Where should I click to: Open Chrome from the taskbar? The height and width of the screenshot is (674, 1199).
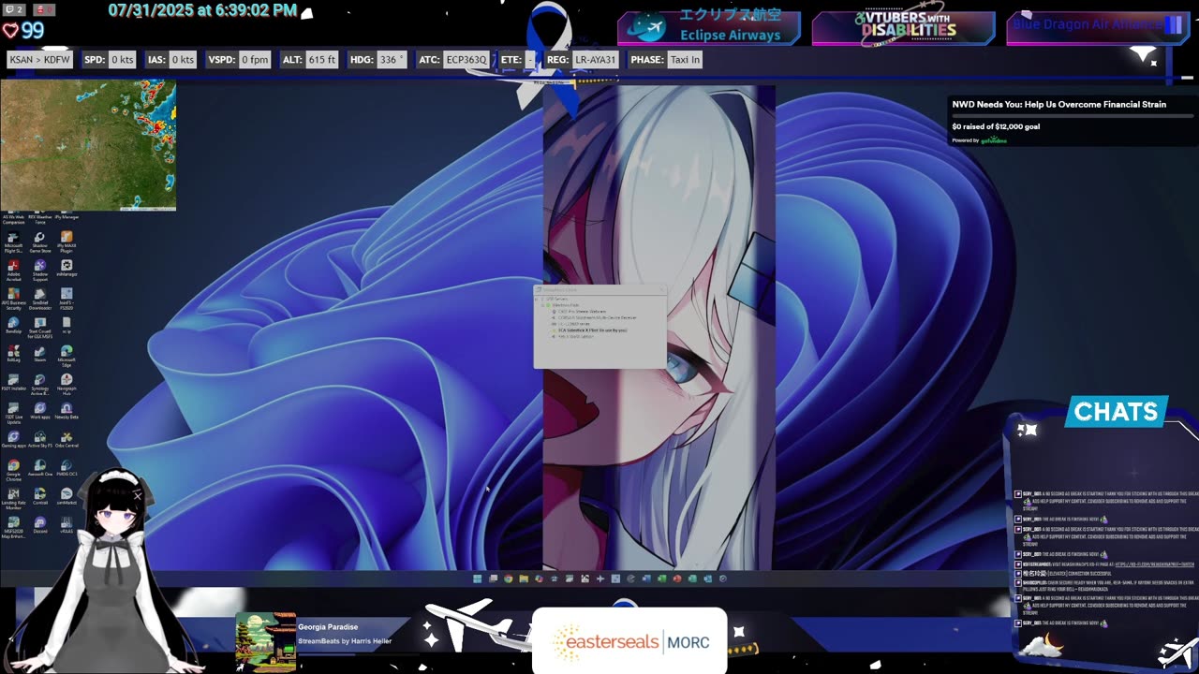point(509,579)
